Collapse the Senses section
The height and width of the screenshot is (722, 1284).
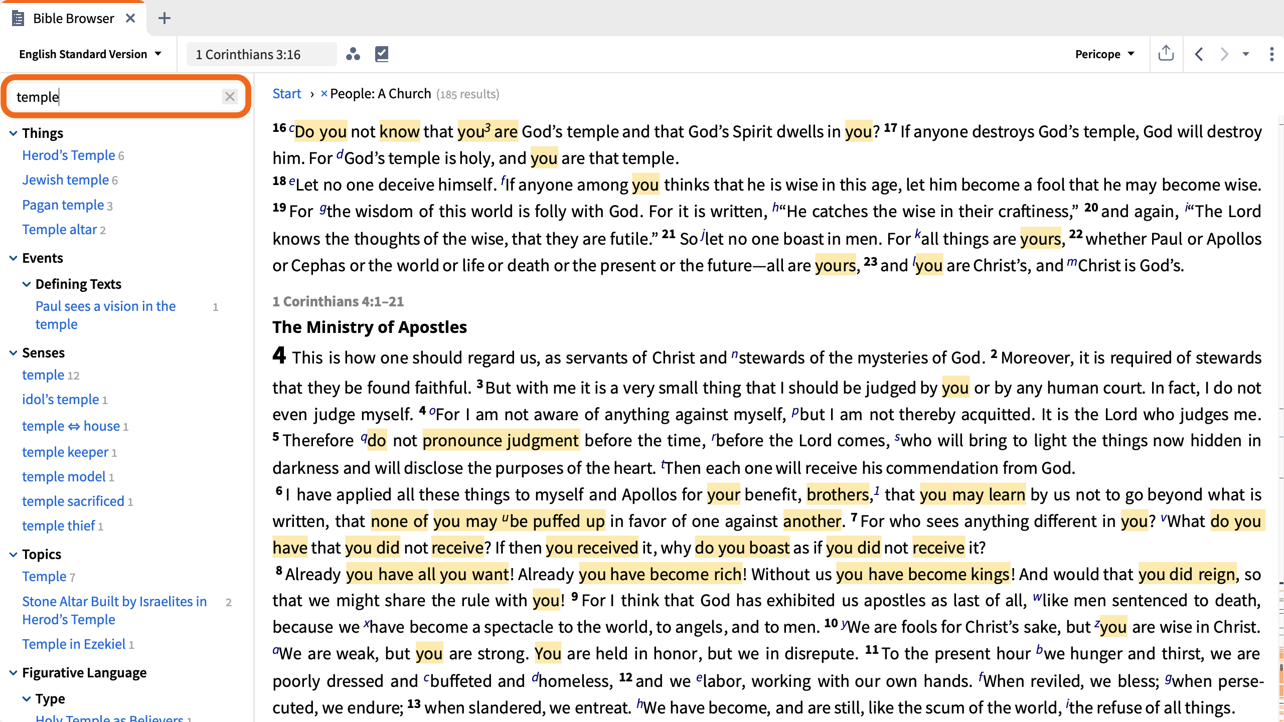click(14, 353)
